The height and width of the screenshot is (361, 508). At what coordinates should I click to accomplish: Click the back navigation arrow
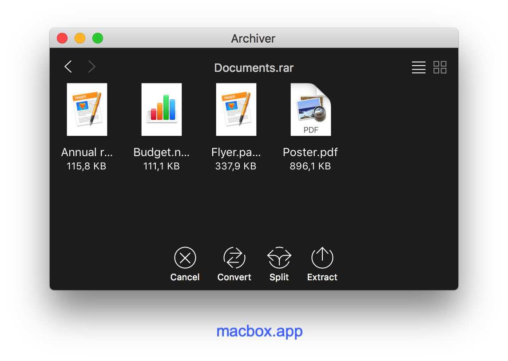click(68, 67)
